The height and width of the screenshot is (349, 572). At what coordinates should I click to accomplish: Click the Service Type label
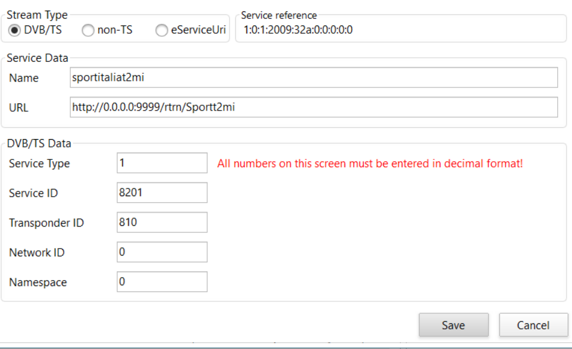coord(39,164)
